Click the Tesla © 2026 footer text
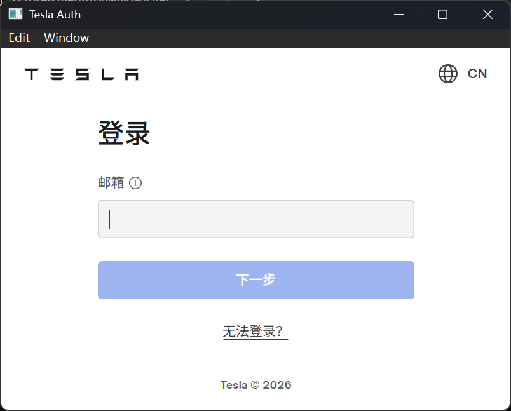This screenshot has width=511, height=411. (256, 385)
